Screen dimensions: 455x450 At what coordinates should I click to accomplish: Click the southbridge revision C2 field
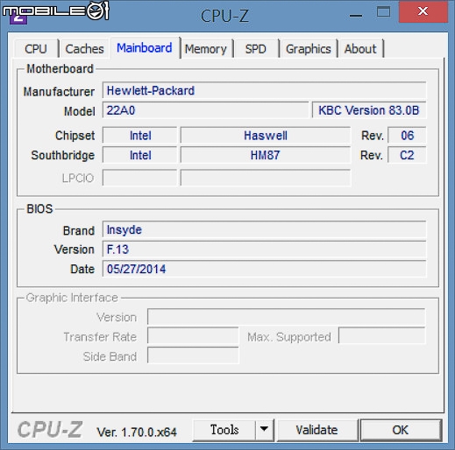coord(407,155)
